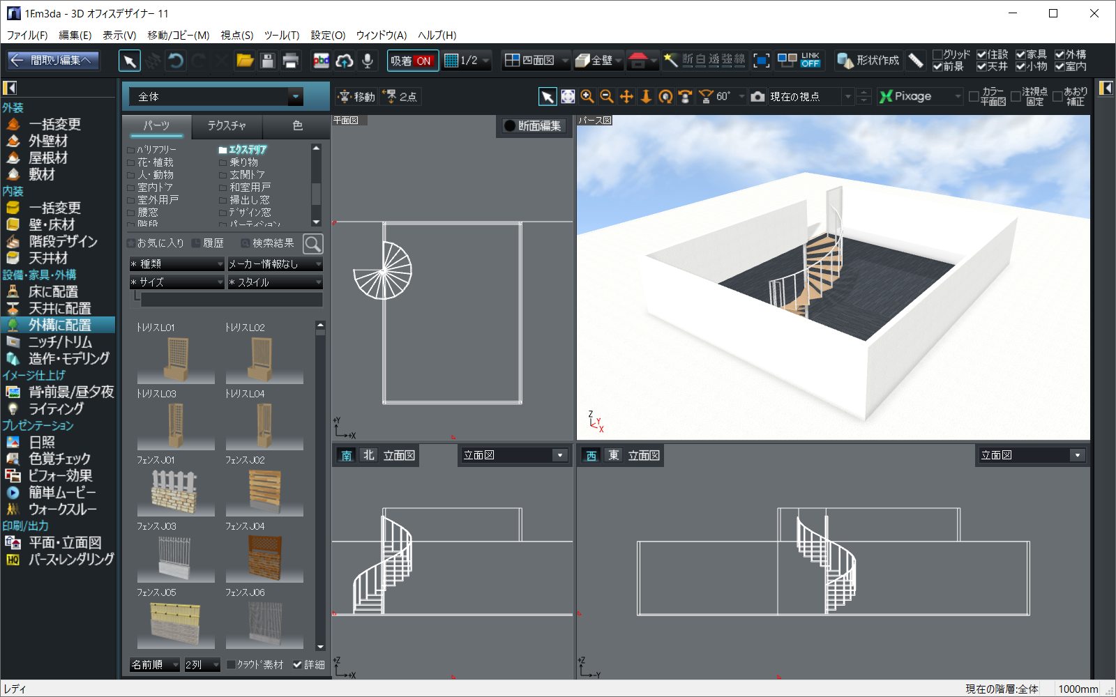
Task: Switch to the テクスチャ tab
Action: click(x=227, y=125)
